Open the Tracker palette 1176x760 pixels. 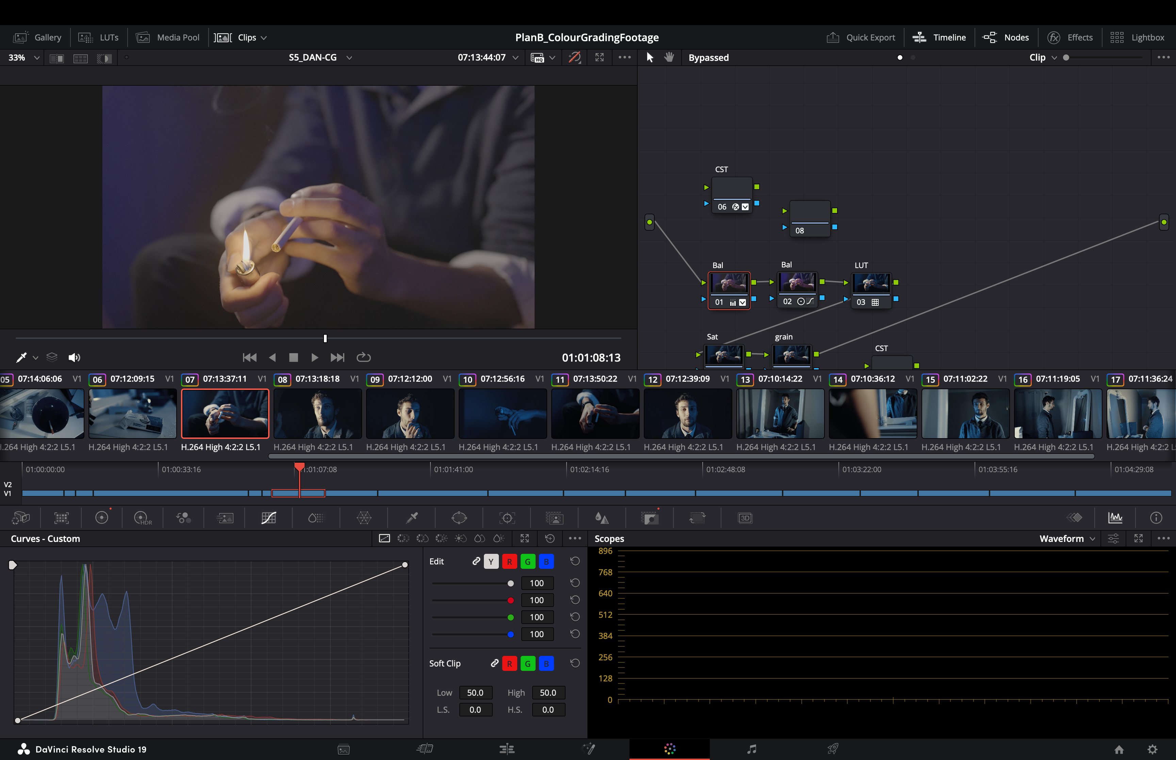(507, 518)
